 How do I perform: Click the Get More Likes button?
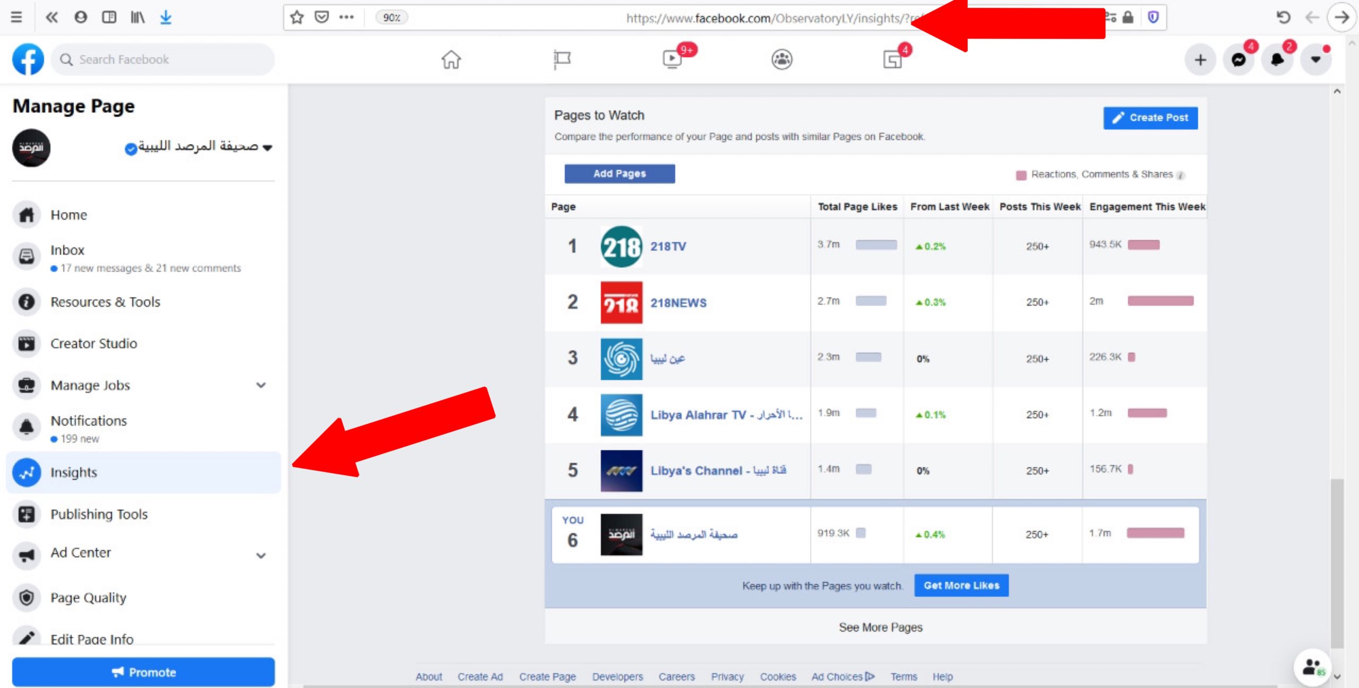pos(961,586)
